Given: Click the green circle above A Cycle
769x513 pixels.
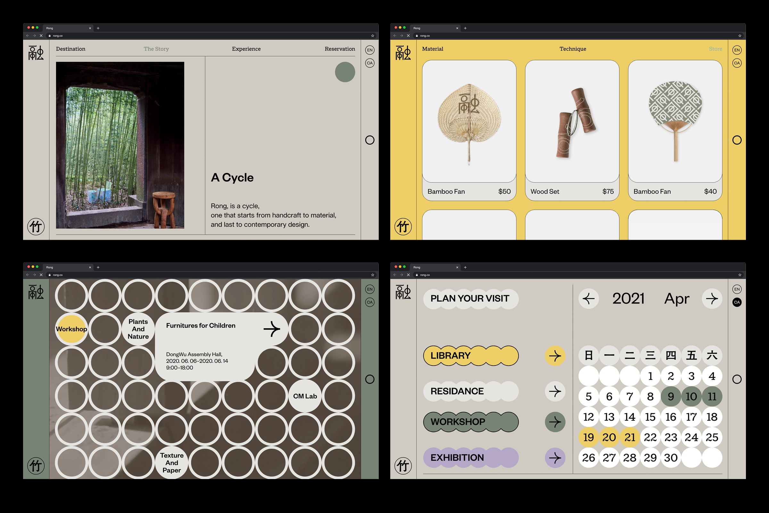Looking at the screenshot, I should point(345,72).
